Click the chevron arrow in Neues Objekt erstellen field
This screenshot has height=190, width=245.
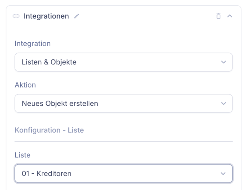point(224,103)
